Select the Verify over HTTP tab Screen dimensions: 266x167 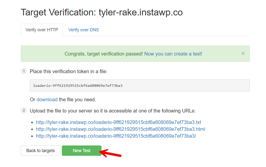[x=42, y=30]
